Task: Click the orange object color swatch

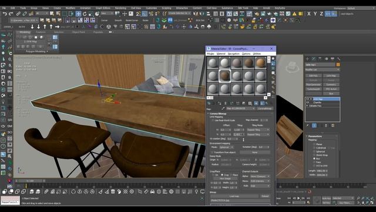Action: tap(338, 65)
